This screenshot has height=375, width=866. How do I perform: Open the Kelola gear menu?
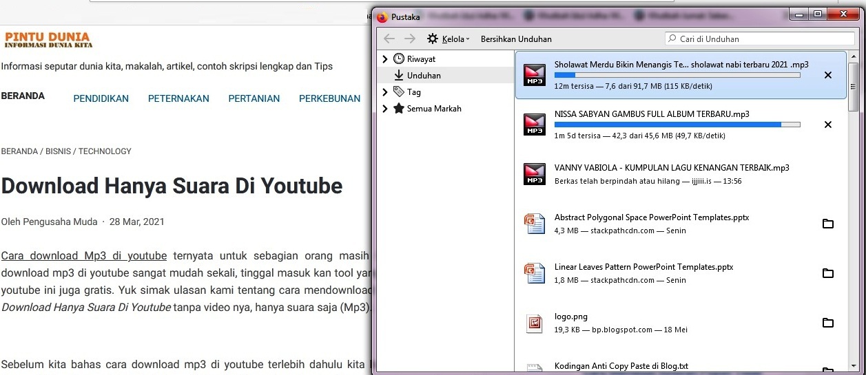(x=448, y=39)
